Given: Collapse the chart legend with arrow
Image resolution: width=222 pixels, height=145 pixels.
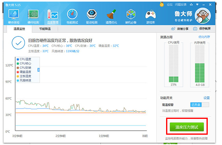Looking at the screenshot, I should 38,70.
